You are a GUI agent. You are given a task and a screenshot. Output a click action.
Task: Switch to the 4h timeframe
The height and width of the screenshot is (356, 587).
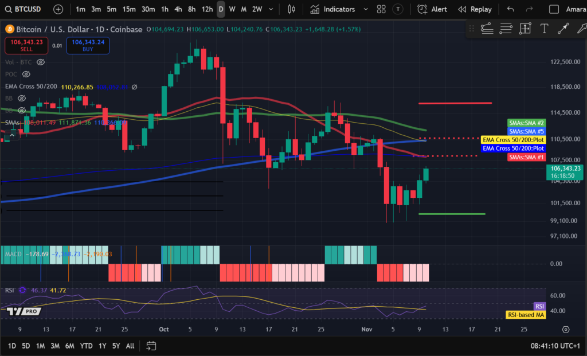178,9
